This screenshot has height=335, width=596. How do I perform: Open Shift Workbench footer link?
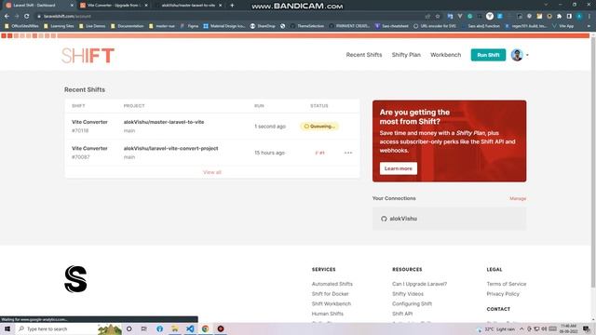point(332,303)
